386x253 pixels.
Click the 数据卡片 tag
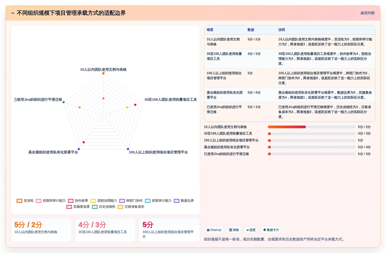point(271,230)
